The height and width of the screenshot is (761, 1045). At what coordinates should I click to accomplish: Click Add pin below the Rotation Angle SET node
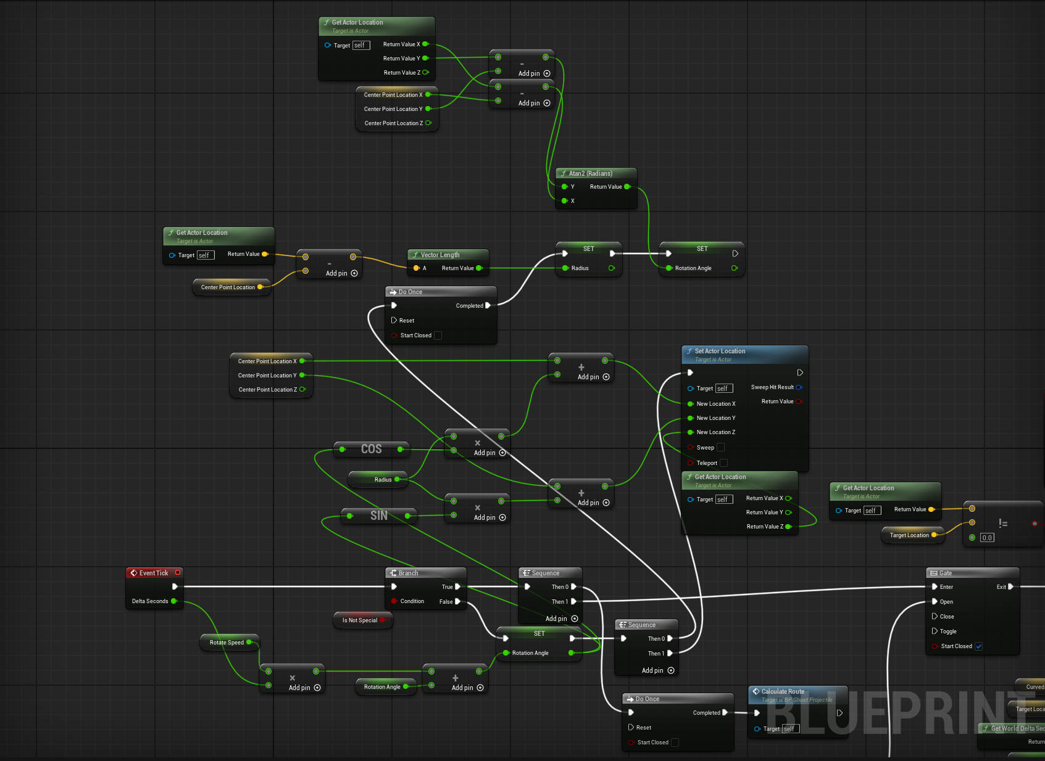click(x=462, y=688)
